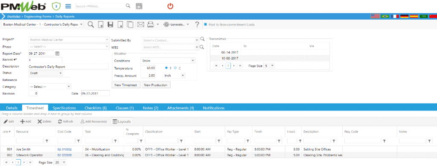Screen dimensions: 437x166
Task: Click the red power logout icon
Action: (x=170, y=6)
